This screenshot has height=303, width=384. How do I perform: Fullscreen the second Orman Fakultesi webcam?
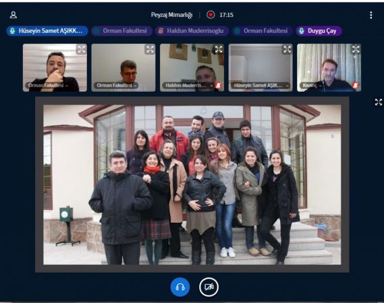click(150, 49)
